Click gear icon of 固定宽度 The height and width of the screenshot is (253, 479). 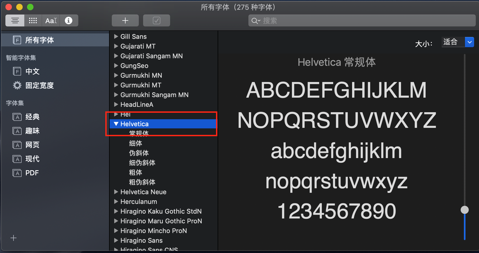(x=17, y=86)
